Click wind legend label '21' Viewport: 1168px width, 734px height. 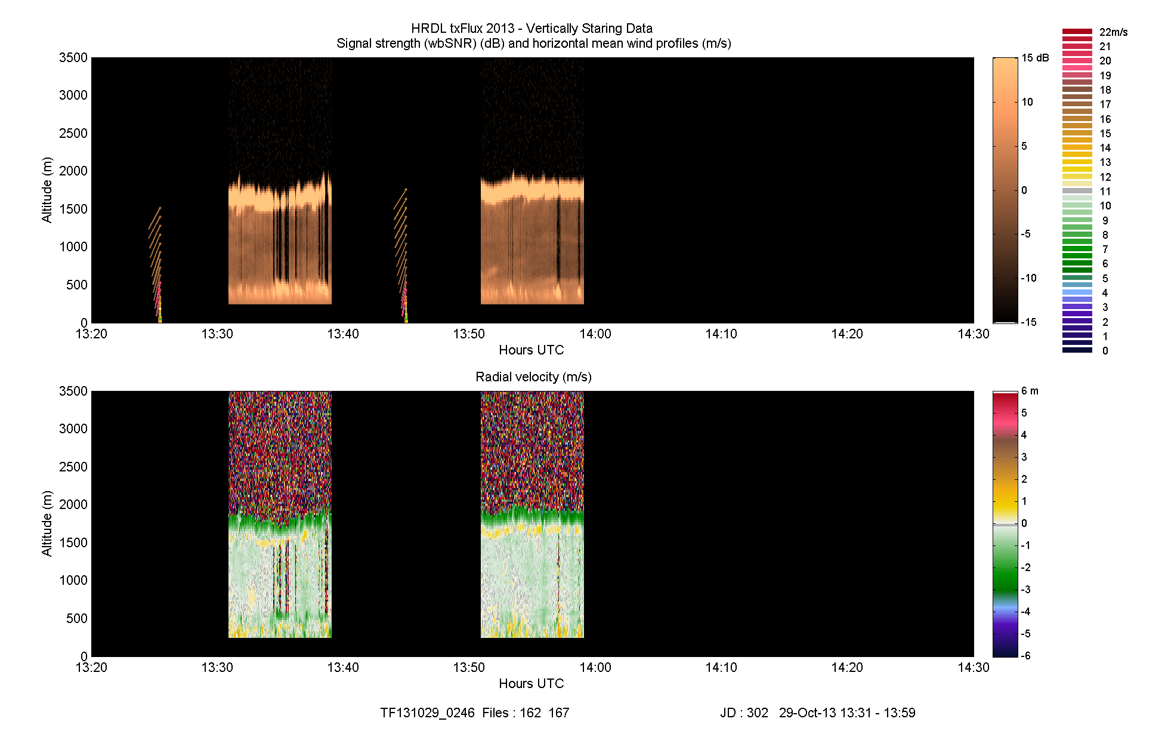coord(1105,46)
